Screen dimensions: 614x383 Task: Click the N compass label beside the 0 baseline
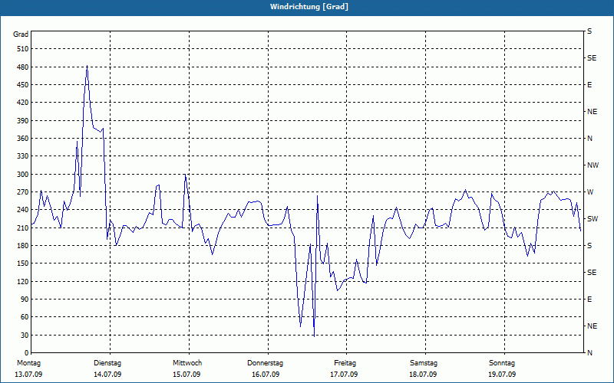[589, 352]
